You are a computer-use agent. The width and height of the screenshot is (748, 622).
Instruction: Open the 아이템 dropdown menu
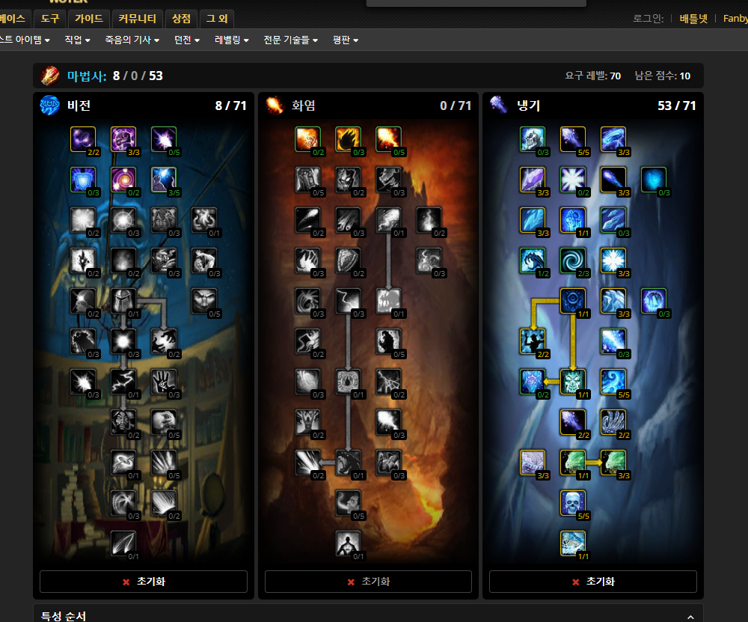point(25,40)
